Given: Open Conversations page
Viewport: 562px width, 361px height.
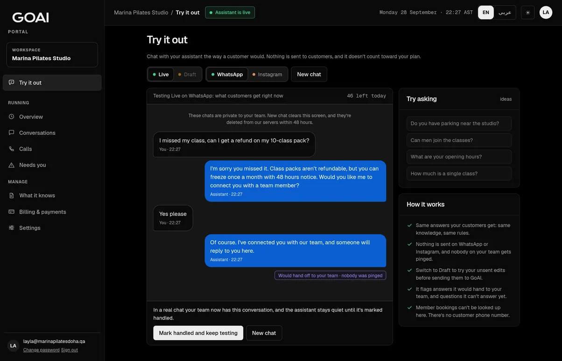Looking at the screenshot, I should [52, 132].
